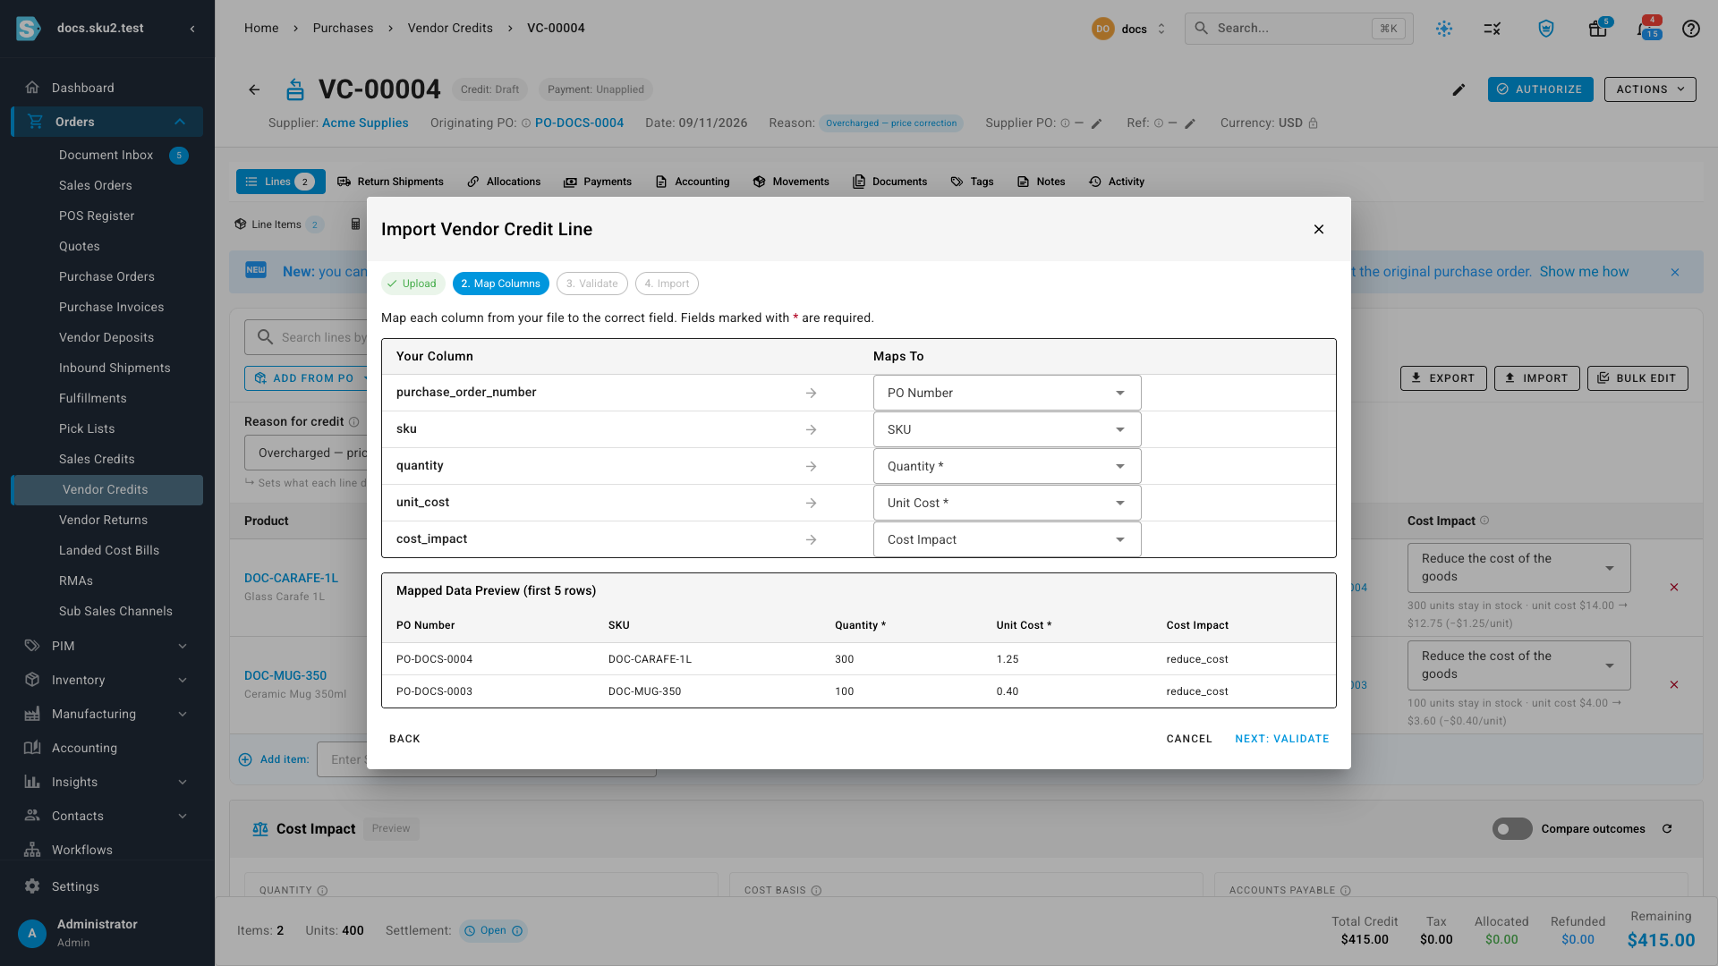
Task: Open the Activity tab
Action: pyautogui.click(x=1117, y=182)
